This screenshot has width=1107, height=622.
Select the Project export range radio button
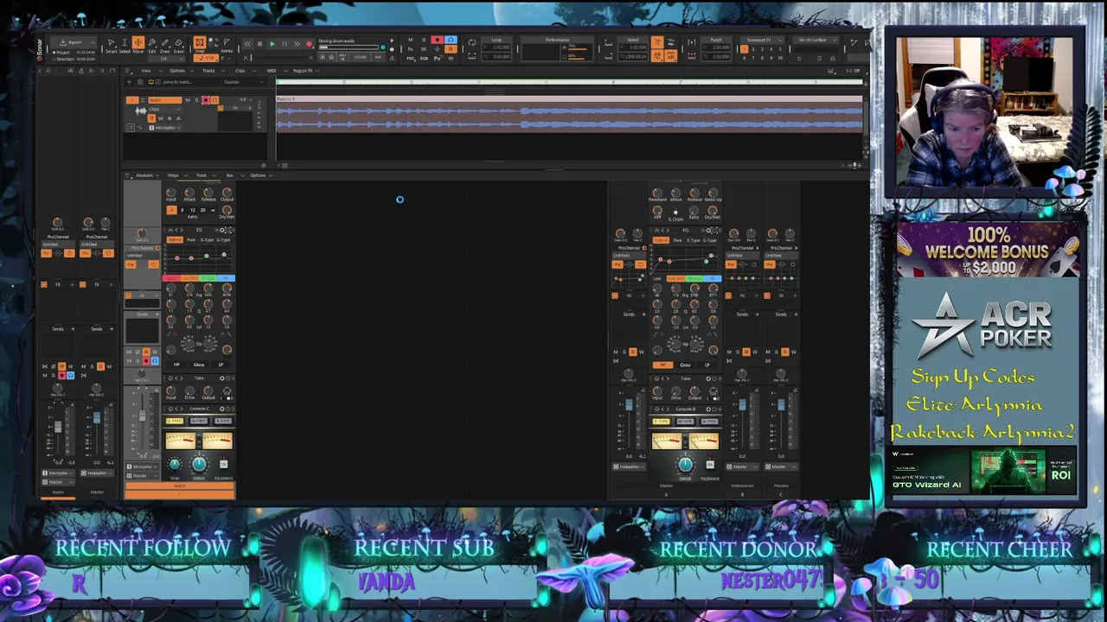click(54, 53)
